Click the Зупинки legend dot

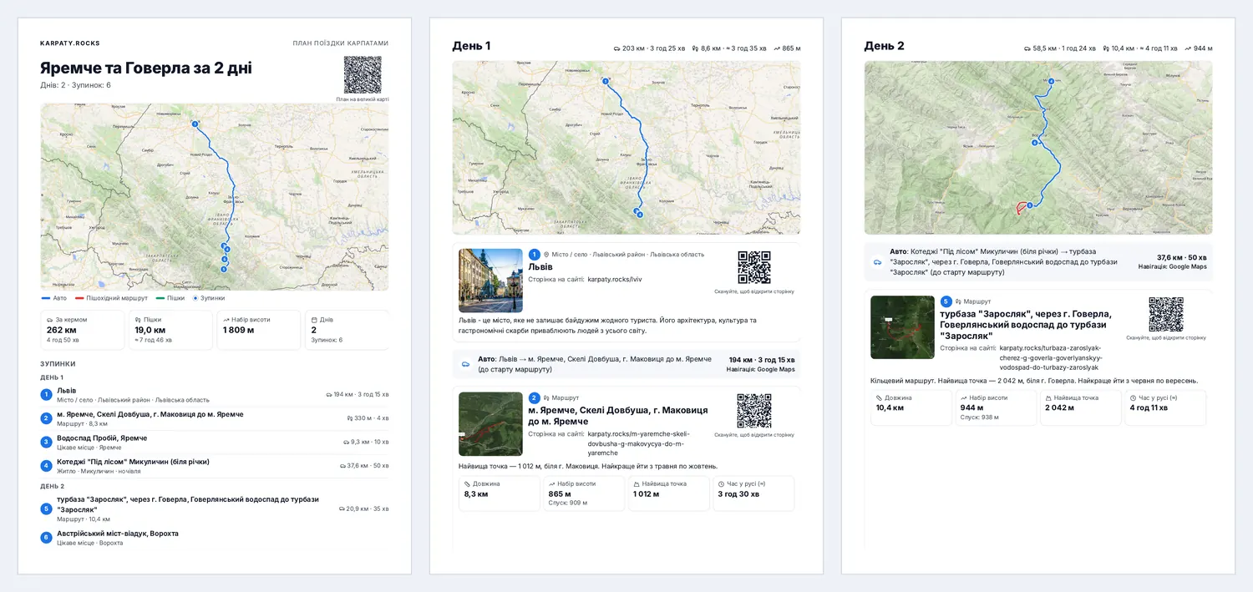click(195, 298)
